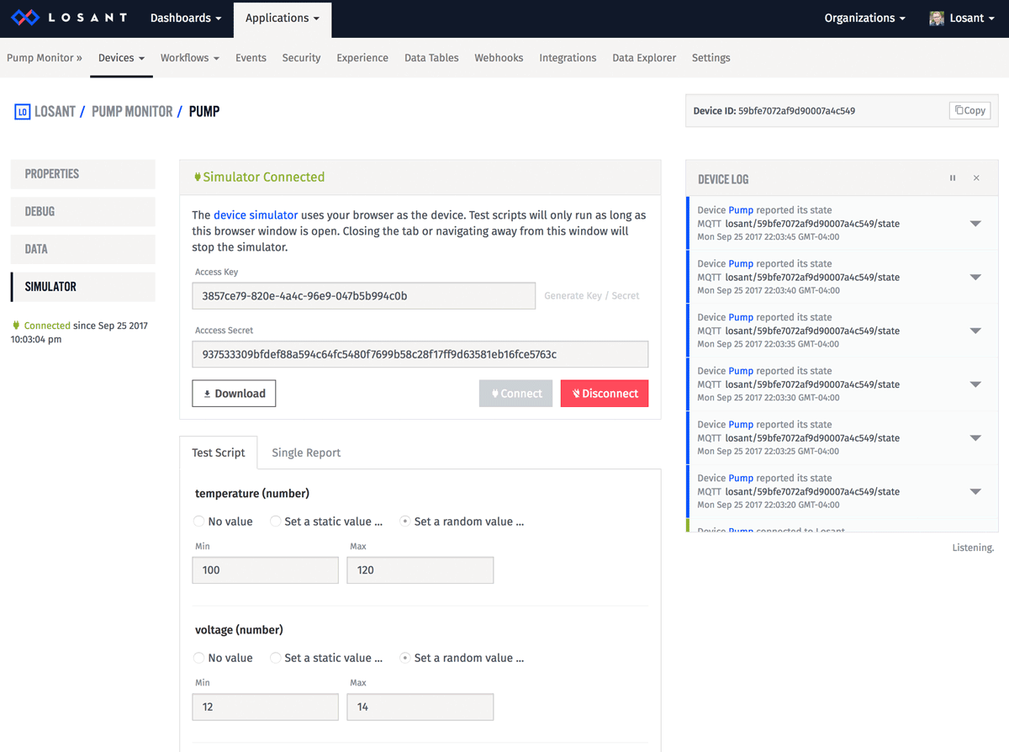
Task: Open the Experience page
Action: 362,58
